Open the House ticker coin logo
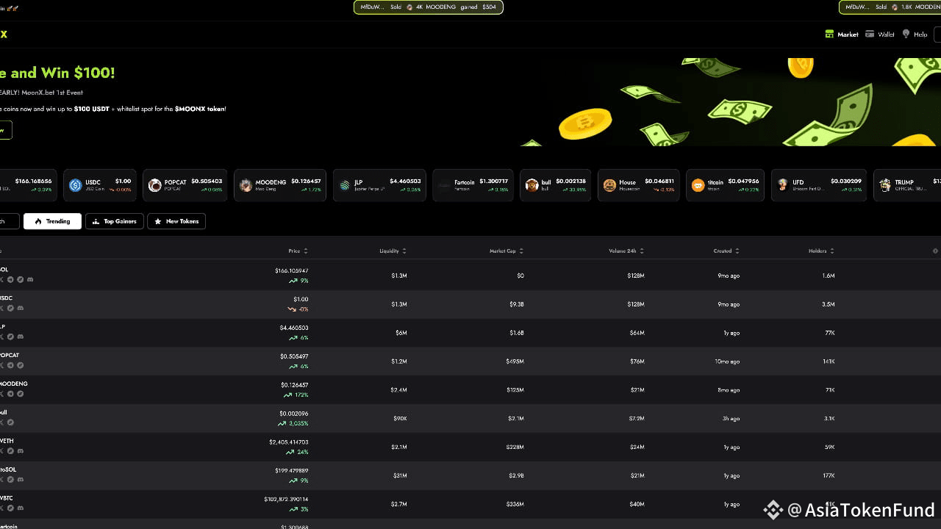The height and width of the screenshot is (529, 941). click(x=609, y=185)
